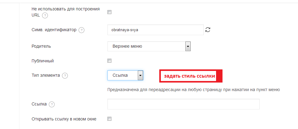Click the description text 'Предназначена для переадресации'
The width and height of the screenshot is (298, 129).
point(193,90)
